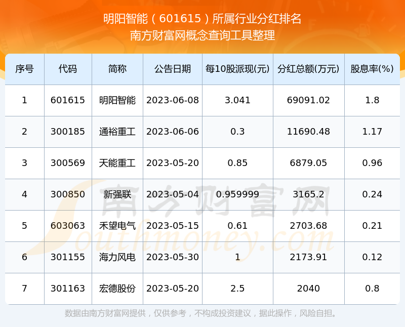
Task: Click dividend yield 0.21
Action: click(372, 226)
